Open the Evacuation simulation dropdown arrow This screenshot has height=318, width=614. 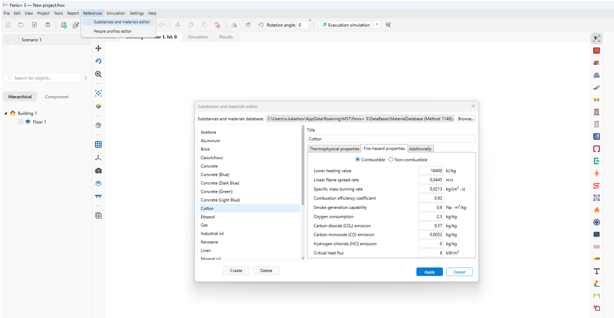377,25
